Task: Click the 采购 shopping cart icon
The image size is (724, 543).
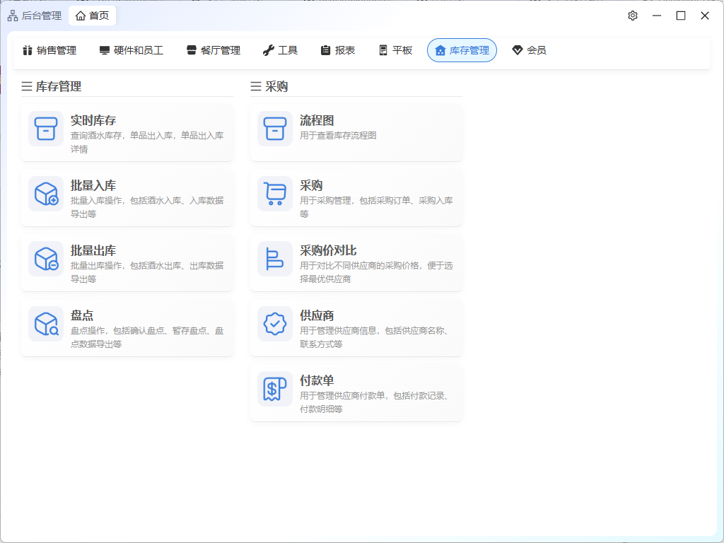Action: click(x=275, y=194)
